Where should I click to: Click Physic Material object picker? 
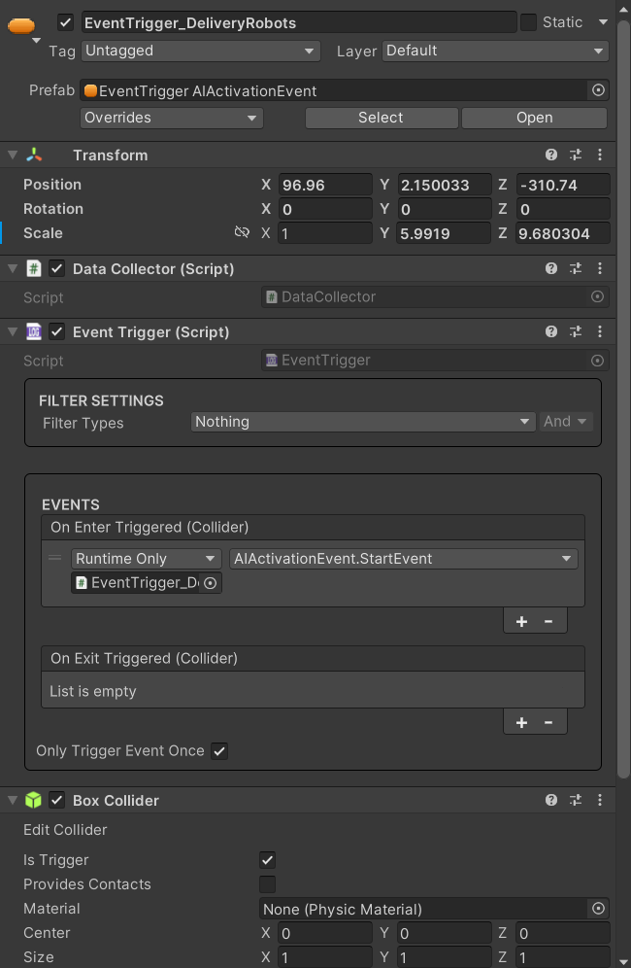point(598,909)
